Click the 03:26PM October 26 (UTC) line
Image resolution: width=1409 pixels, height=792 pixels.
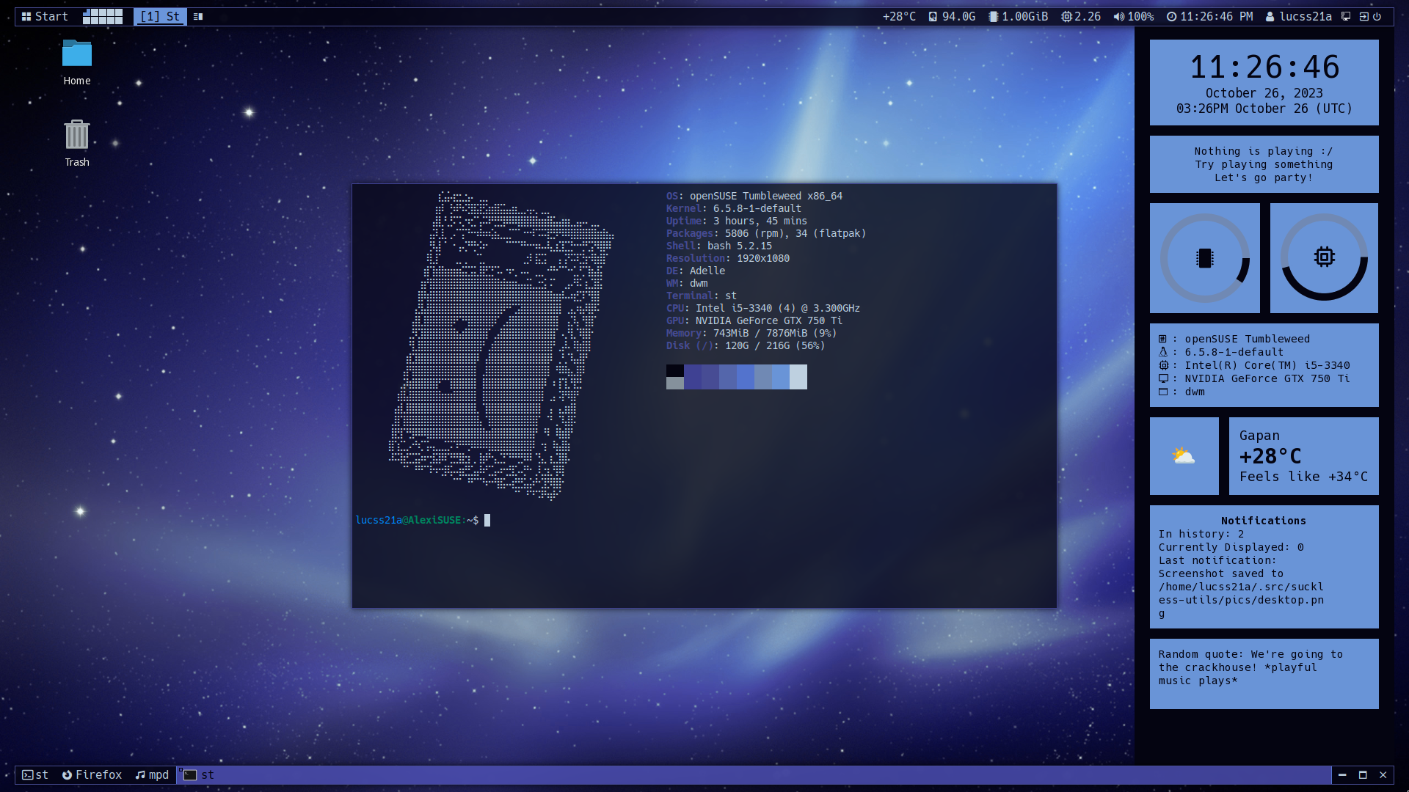1264,109
